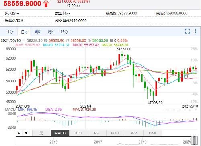
Task: Click the 46000 y-axis label
Action: 11,102
